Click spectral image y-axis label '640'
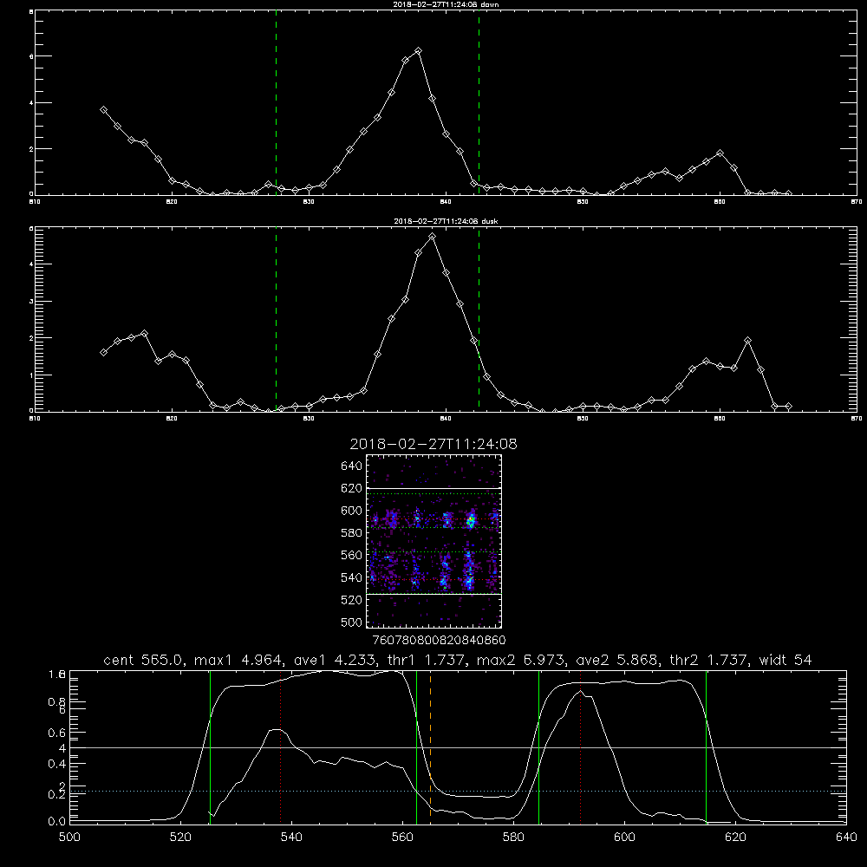Screen dimensions: 867x867 point(352,466)
